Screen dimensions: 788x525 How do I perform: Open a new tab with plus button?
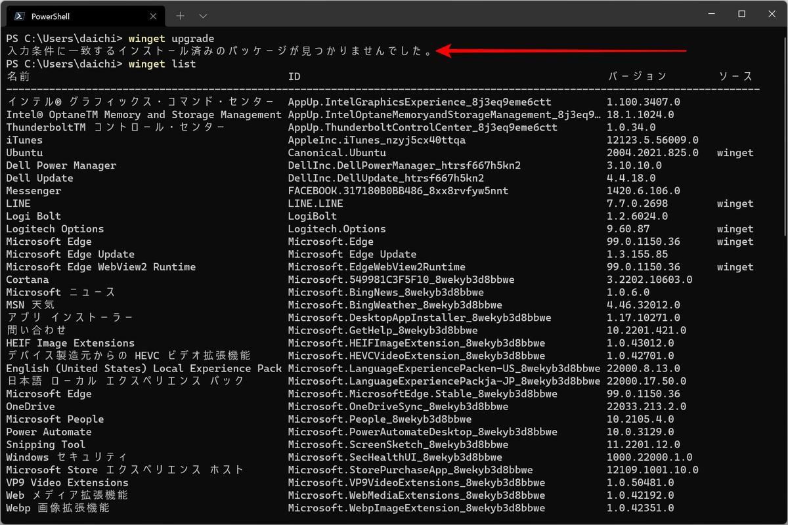point(180,16)
